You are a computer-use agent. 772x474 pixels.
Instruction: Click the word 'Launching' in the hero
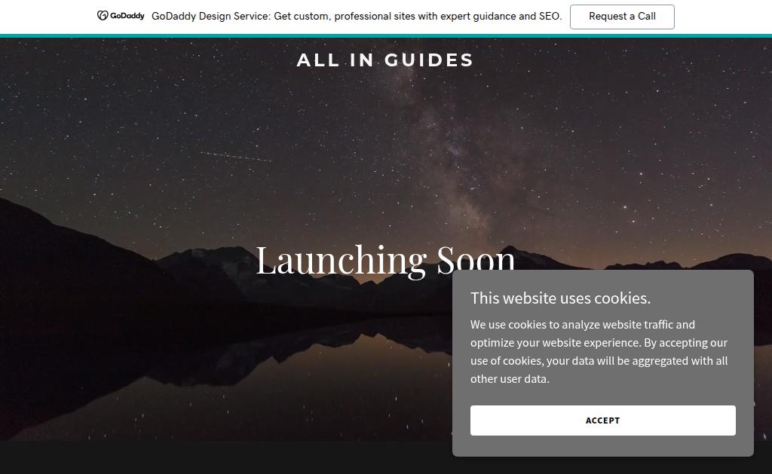pyautogui.click(x=342, y=261)
